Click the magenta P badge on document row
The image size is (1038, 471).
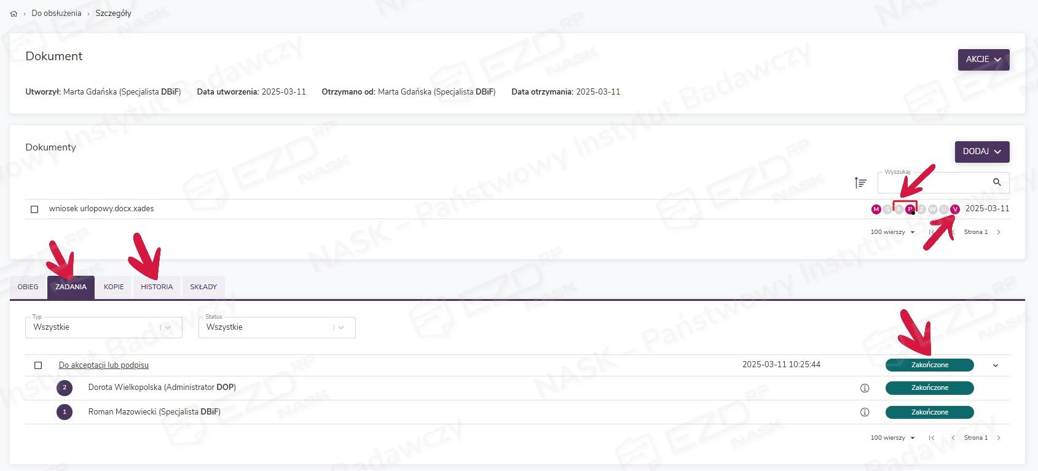(x=910, y=209)
